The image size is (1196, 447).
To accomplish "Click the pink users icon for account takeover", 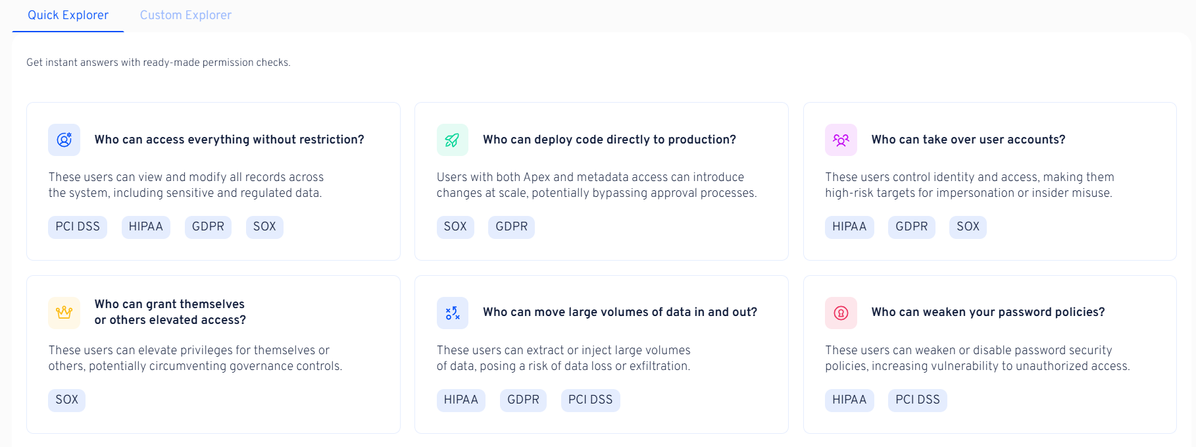I will 841,140.
